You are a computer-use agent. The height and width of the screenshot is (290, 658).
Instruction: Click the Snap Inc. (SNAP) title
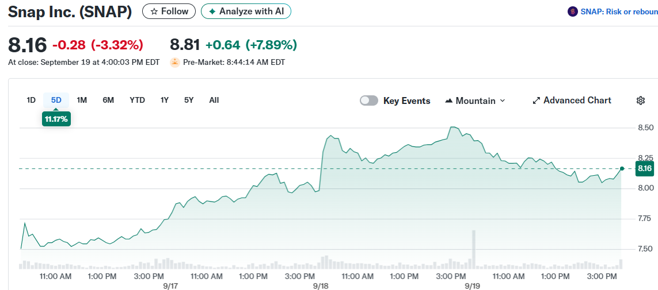(x=70, y=12)
